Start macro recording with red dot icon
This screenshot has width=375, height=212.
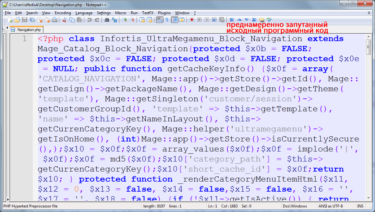click(x=192, y=20)
